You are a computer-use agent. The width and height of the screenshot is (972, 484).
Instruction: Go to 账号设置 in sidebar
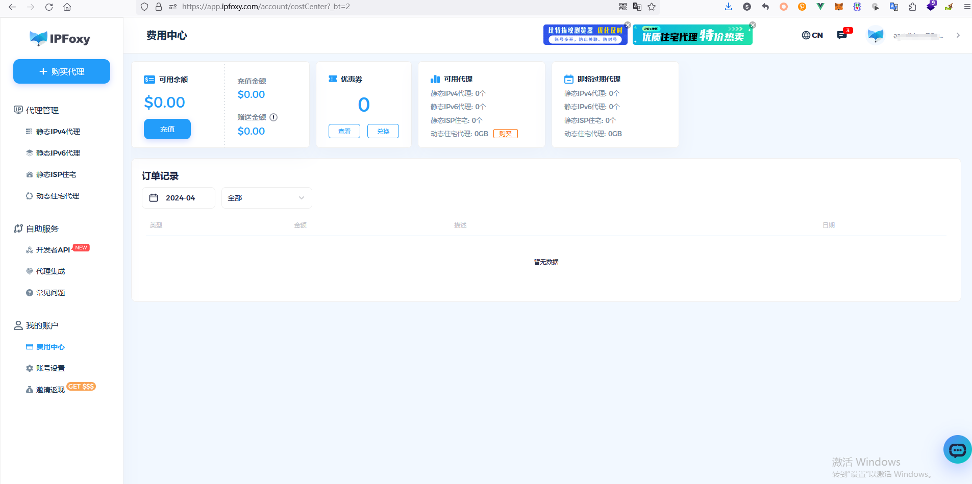click(50, 368)
